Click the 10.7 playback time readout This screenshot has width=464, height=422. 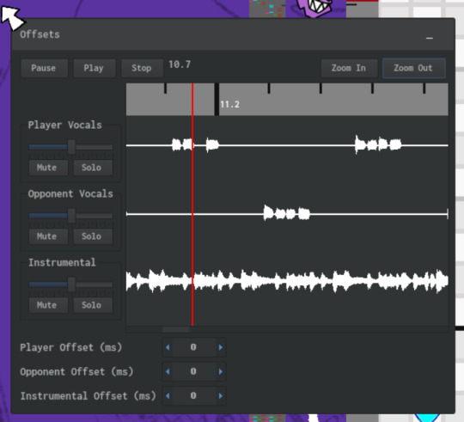click(180, 64)
